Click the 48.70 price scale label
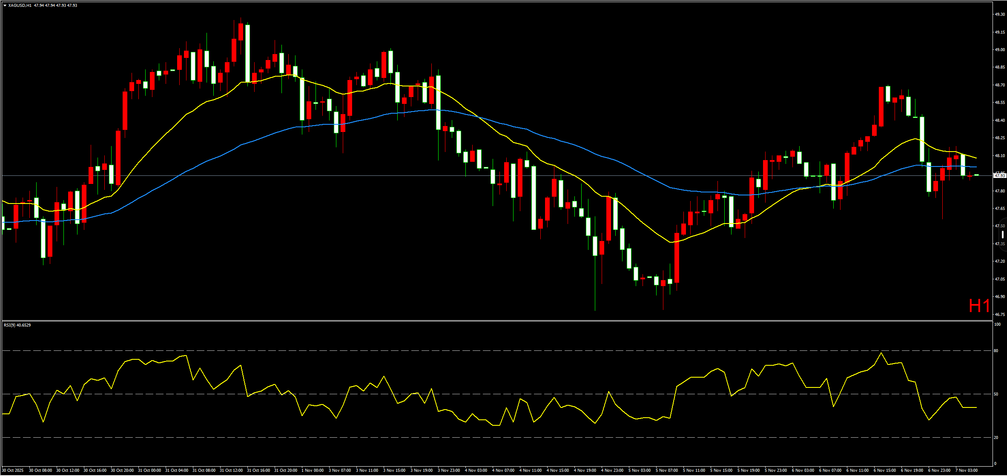The image size is (1007, 476). (x=999, y=85)
